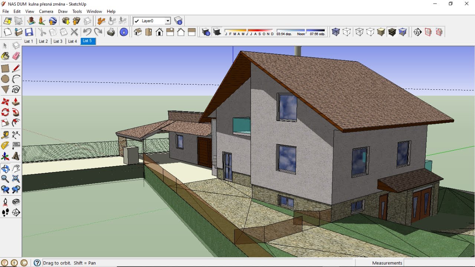Select the Zoom magnifier tool
This screenshot has height=267, width=475.
coord(5,179)
